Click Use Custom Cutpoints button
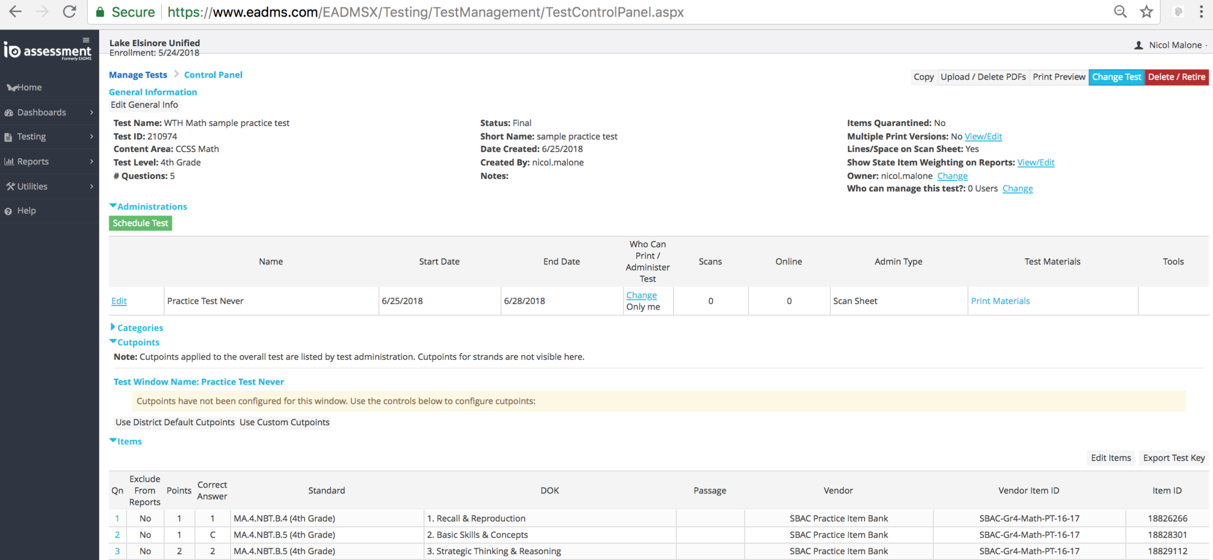Viewport: 1213px width, 560px height. coord(284,423)
